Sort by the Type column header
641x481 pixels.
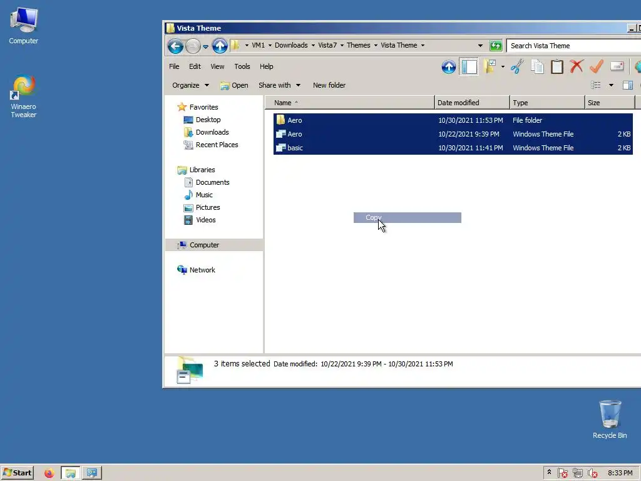pyautogui.click(x=547, y=103)
